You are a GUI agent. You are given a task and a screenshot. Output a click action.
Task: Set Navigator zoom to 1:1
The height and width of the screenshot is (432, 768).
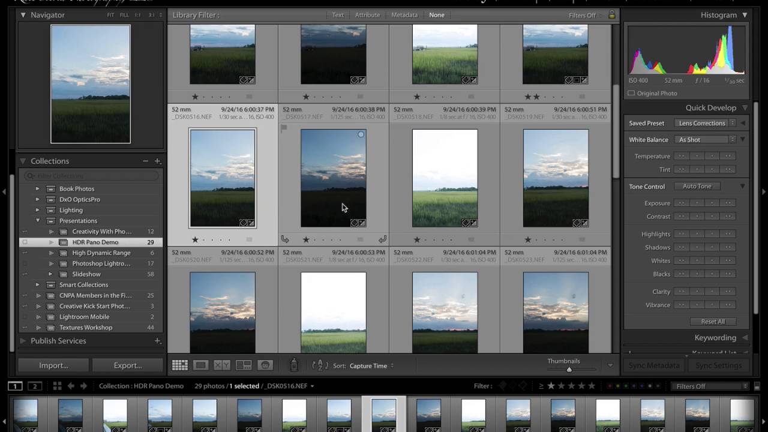click(x=138, y=15)
